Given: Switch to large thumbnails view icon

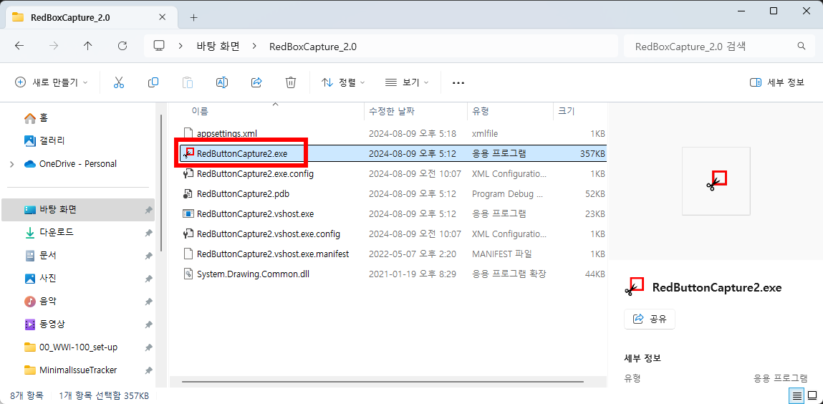Looking at the screenshot, I should point(812,395).
